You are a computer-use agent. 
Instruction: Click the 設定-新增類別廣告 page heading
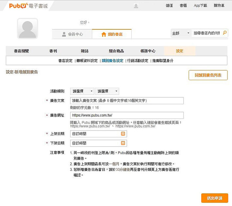click(22, 72)
